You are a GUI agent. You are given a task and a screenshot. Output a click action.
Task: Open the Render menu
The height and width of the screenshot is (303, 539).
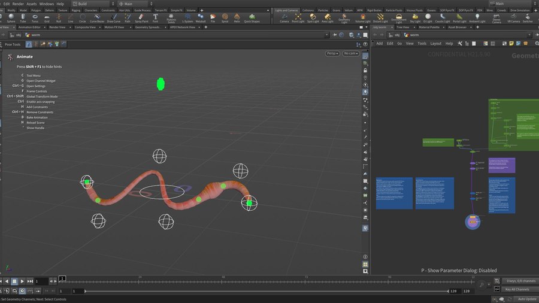pos(17,4)
